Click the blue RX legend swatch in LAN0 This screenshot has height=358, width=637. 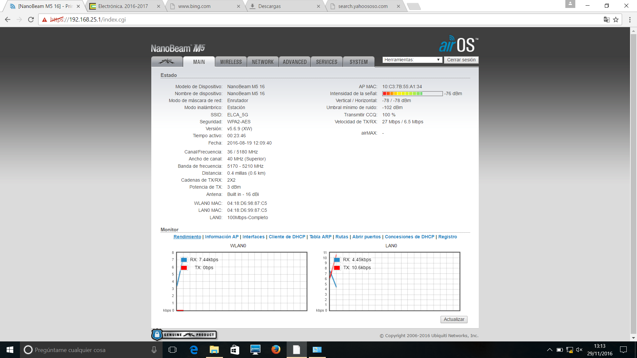point(337,260)
